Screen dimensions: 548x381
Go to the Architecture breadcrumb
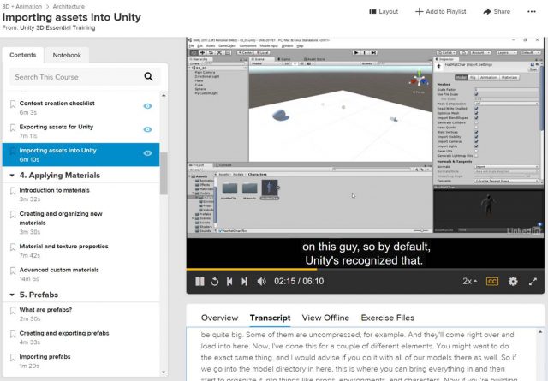tap(68, 6)
